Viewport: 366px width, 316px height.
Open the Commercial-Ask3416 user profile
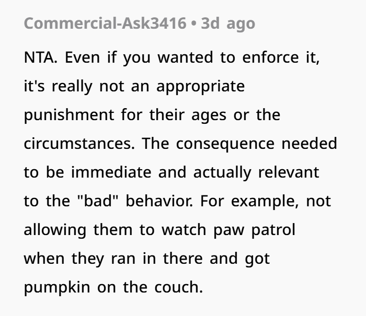click(104, 24)
